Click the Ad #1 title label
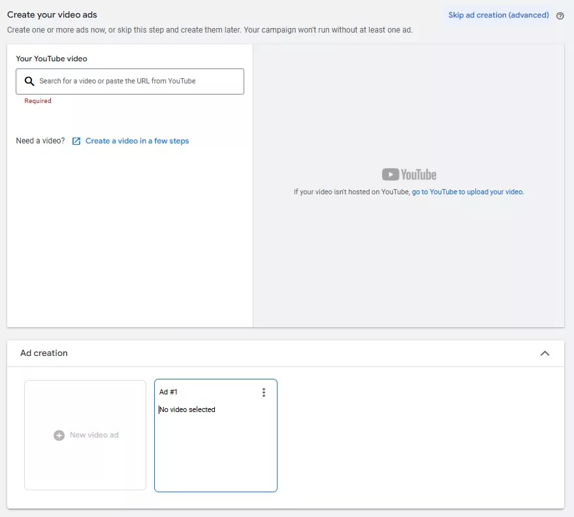This screenshot has height=517, width=574. tap(168, 392)
